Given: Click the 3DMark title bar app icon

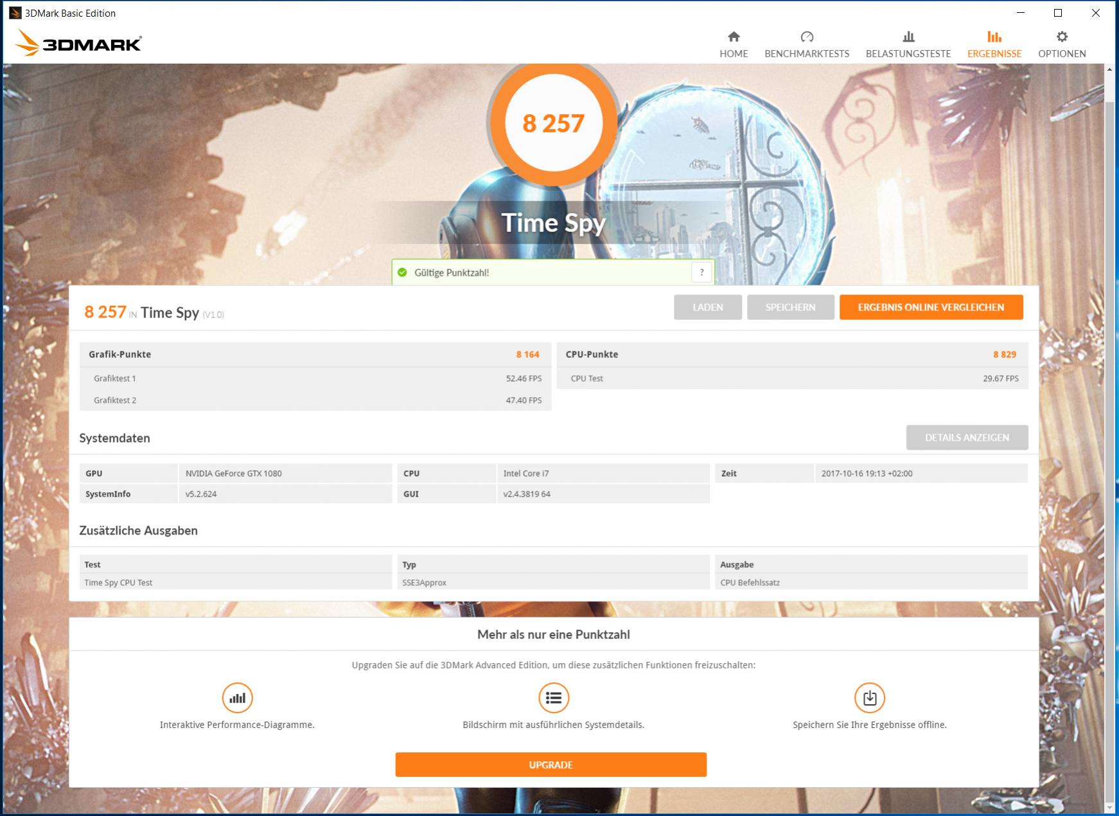Looking at the screenshot, I should (15, 13).
